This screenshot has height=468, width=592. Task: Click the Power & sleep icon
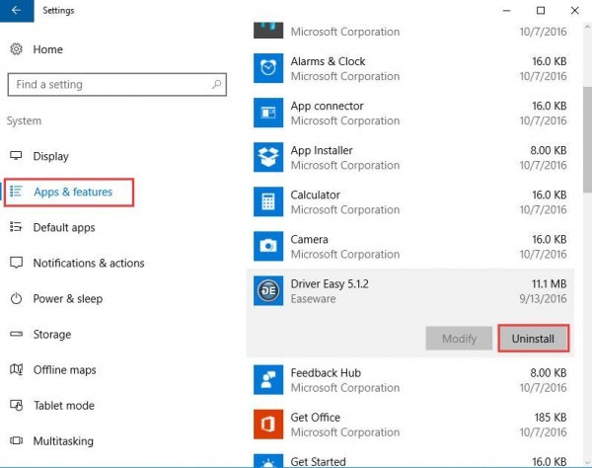(x=16, y=298)
